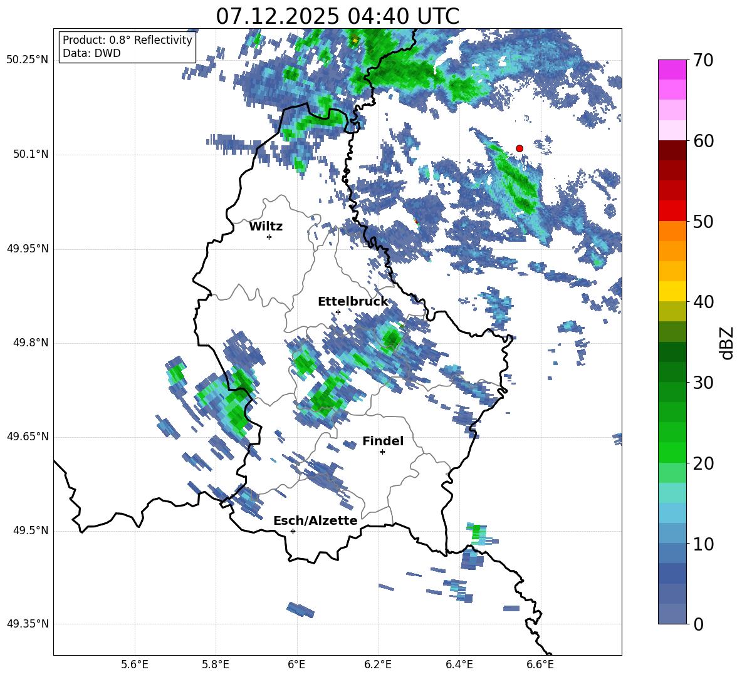Click the Wiltz city label

pyautogui.click(x=266, y=227)
